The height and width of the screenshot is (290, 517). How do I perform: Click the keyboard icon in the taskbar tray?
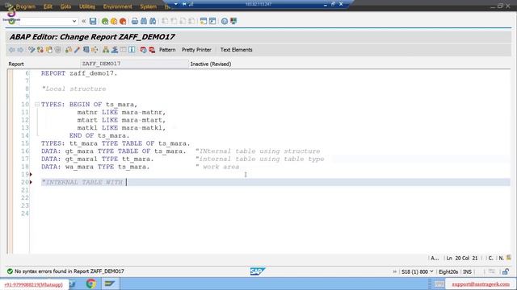(439, 284)
